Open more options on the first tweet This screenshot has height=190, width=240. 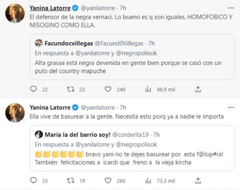[x=231, y=8]
